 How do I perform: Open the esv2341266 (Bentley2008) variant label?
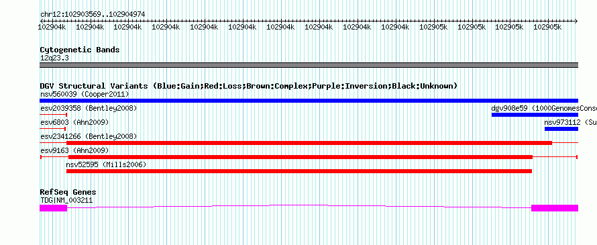point(89,137)
